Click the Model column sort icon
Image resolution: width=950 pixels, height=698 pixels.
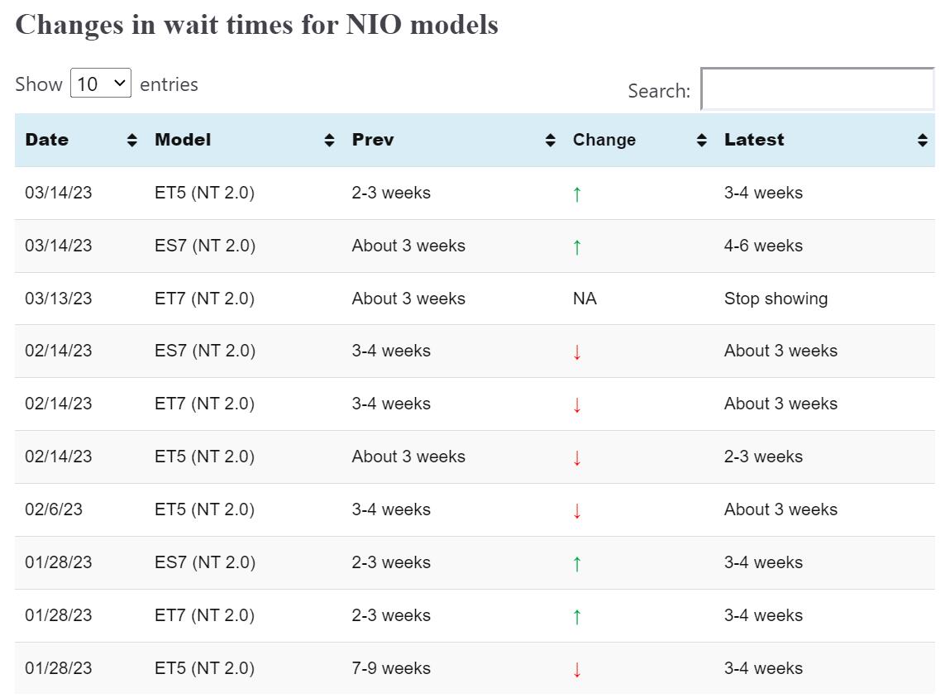point(331,140)
